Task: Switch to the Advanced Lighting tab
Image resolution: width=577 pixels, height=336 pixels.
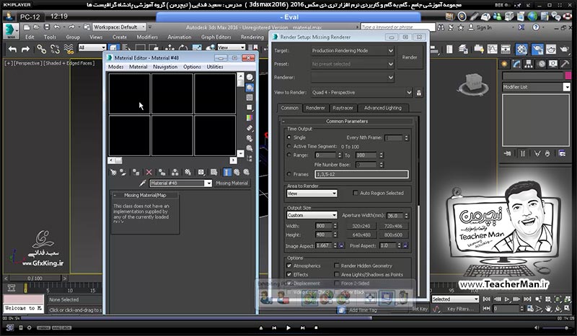Action: pos(383,108)
